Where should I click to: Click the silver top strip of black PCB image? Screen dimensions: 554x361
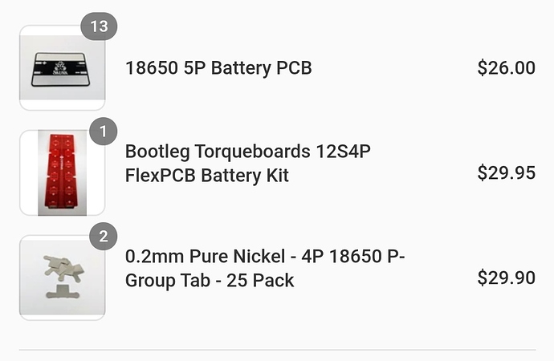click(x=60, y=58)
